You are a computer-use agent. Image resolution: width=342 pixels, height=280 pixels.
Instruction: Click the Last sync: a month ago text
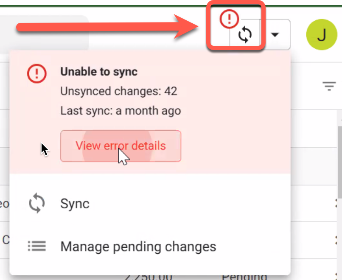[x=121, y=111]
